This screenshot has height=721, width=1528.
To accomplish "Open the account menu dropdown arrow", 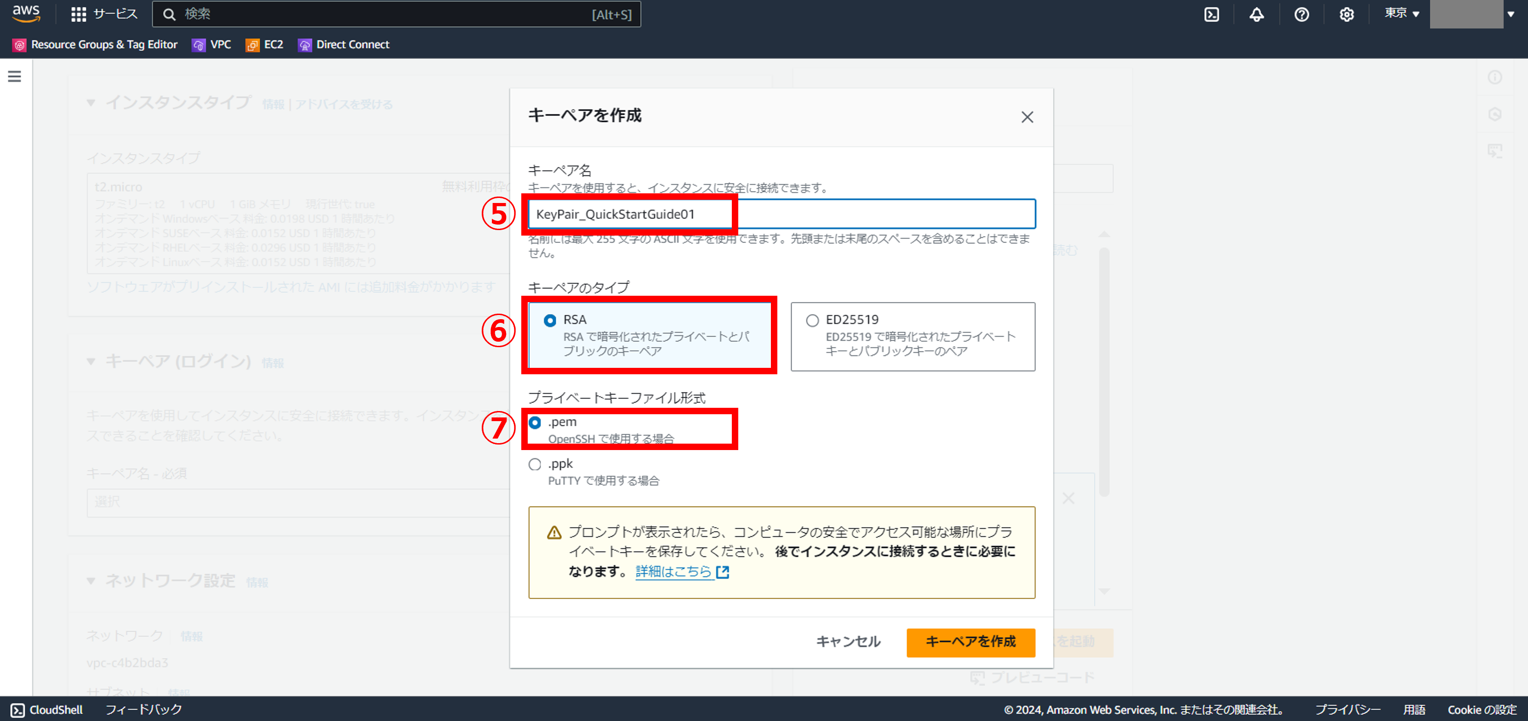I will click(x=1511, y=14).
